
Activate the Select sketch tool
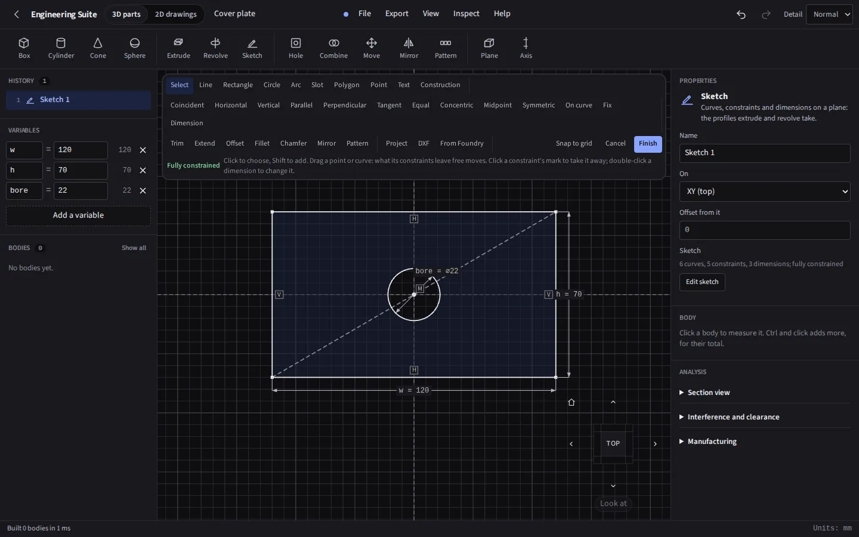180,85
